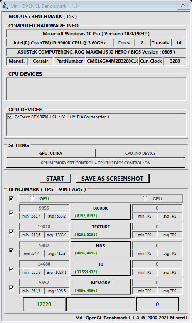Click the CPU : NO DEVICE setting button
This screenshot has height=323, width=192.
coord(140,154)
